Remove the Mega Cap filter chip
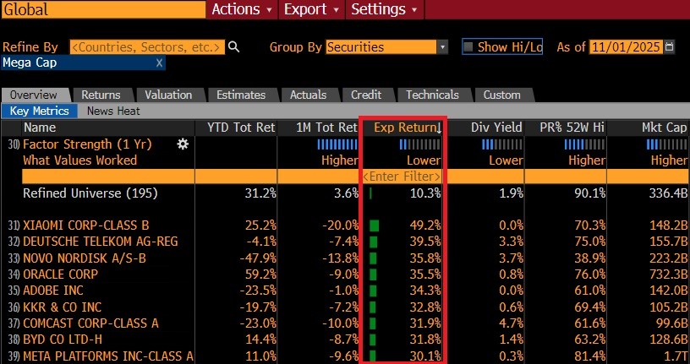 coord(160,63)
